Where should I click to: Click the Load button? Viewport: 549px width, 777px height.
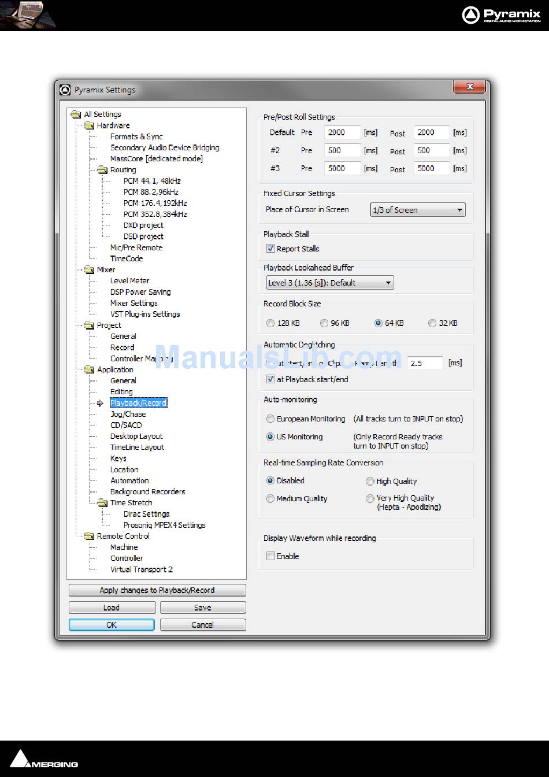[x=112, y=608]
